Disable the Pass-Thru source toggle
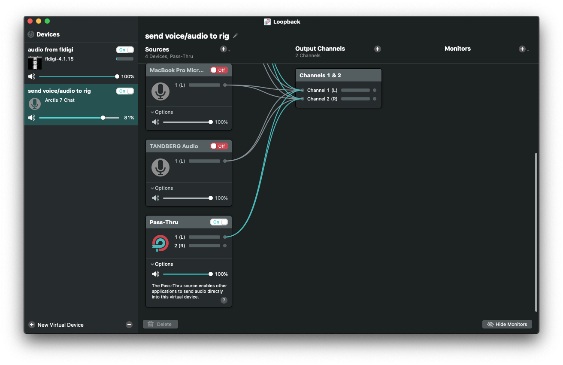Viewport: 563px width, 365px height. click(219, 222)
